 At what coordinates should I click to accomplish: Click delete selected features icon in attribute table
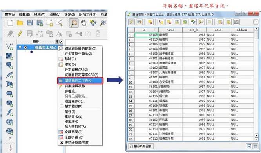pos(150,22)
